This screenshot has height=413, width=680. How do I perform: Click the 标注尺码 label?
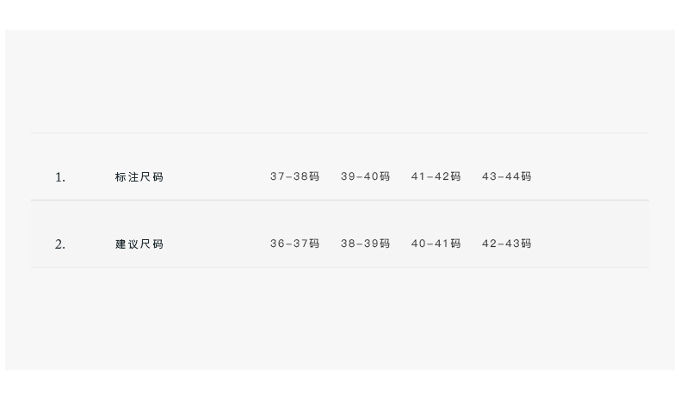click(x=139, y=177)
